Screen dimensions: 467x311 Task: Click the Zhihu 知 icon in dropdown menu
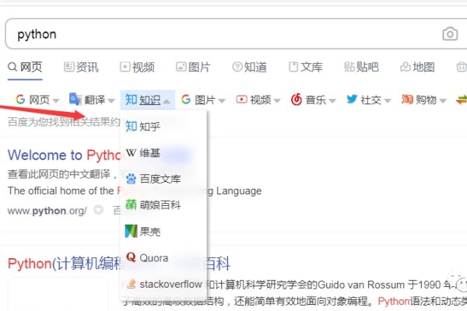coord(131,126)
